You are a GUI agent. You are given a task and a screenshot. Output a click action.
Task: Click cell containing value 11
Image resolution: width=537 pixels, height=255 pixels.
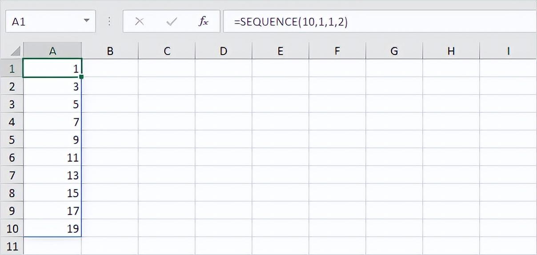[x=52, y=157]
